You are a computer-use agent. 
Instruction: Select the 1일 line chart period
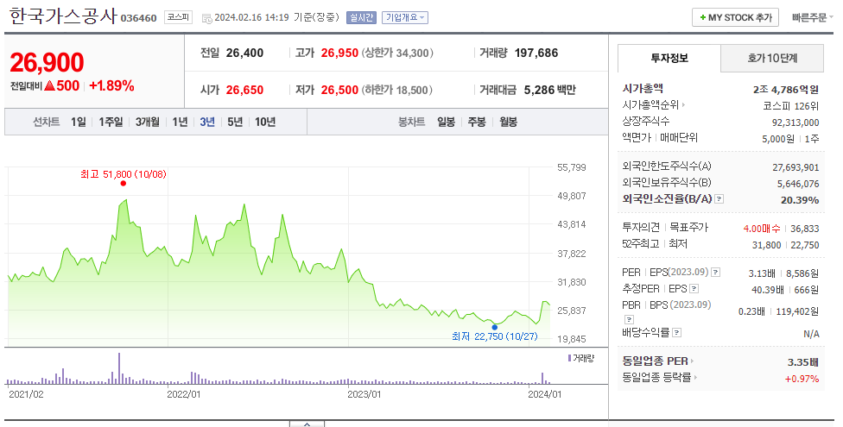coord(79,122)
